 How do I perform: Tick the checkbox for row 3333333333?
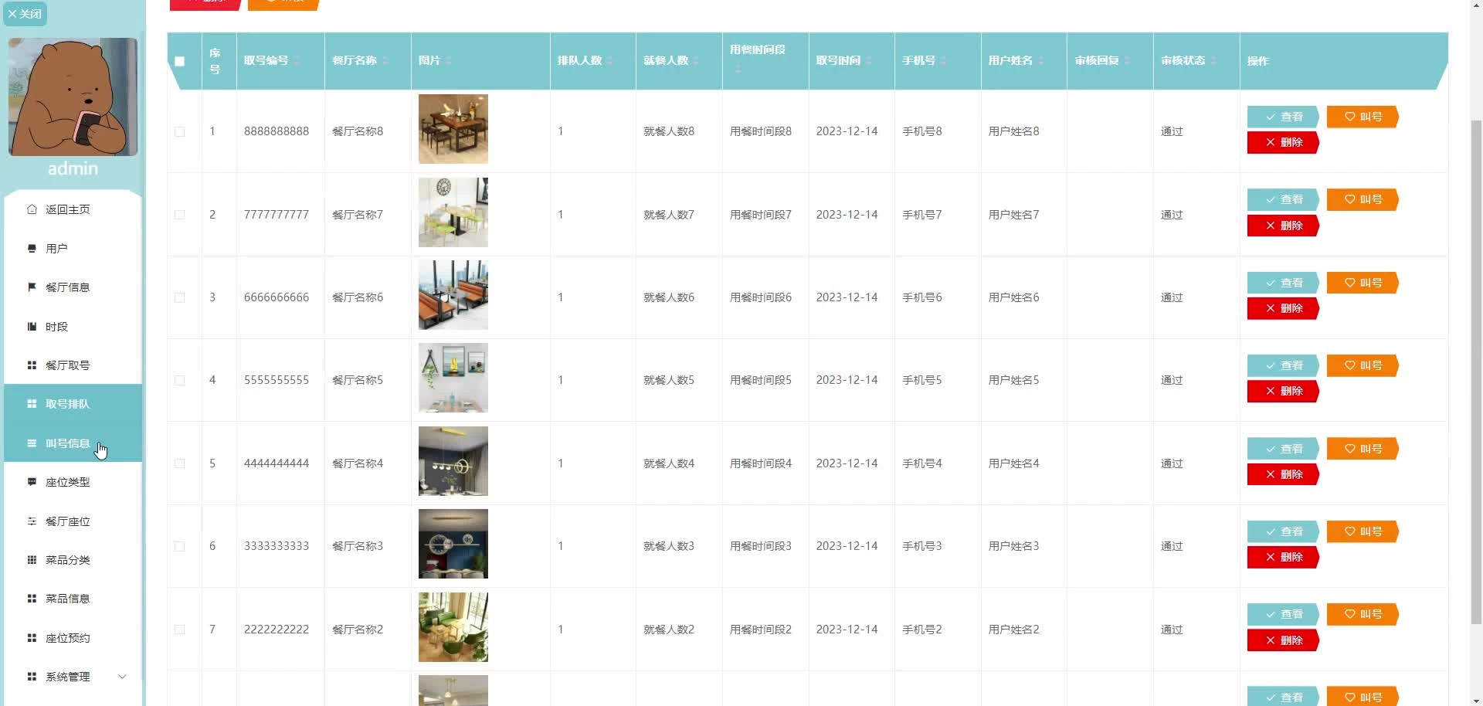pyautogui.click(x=180, y=546)
